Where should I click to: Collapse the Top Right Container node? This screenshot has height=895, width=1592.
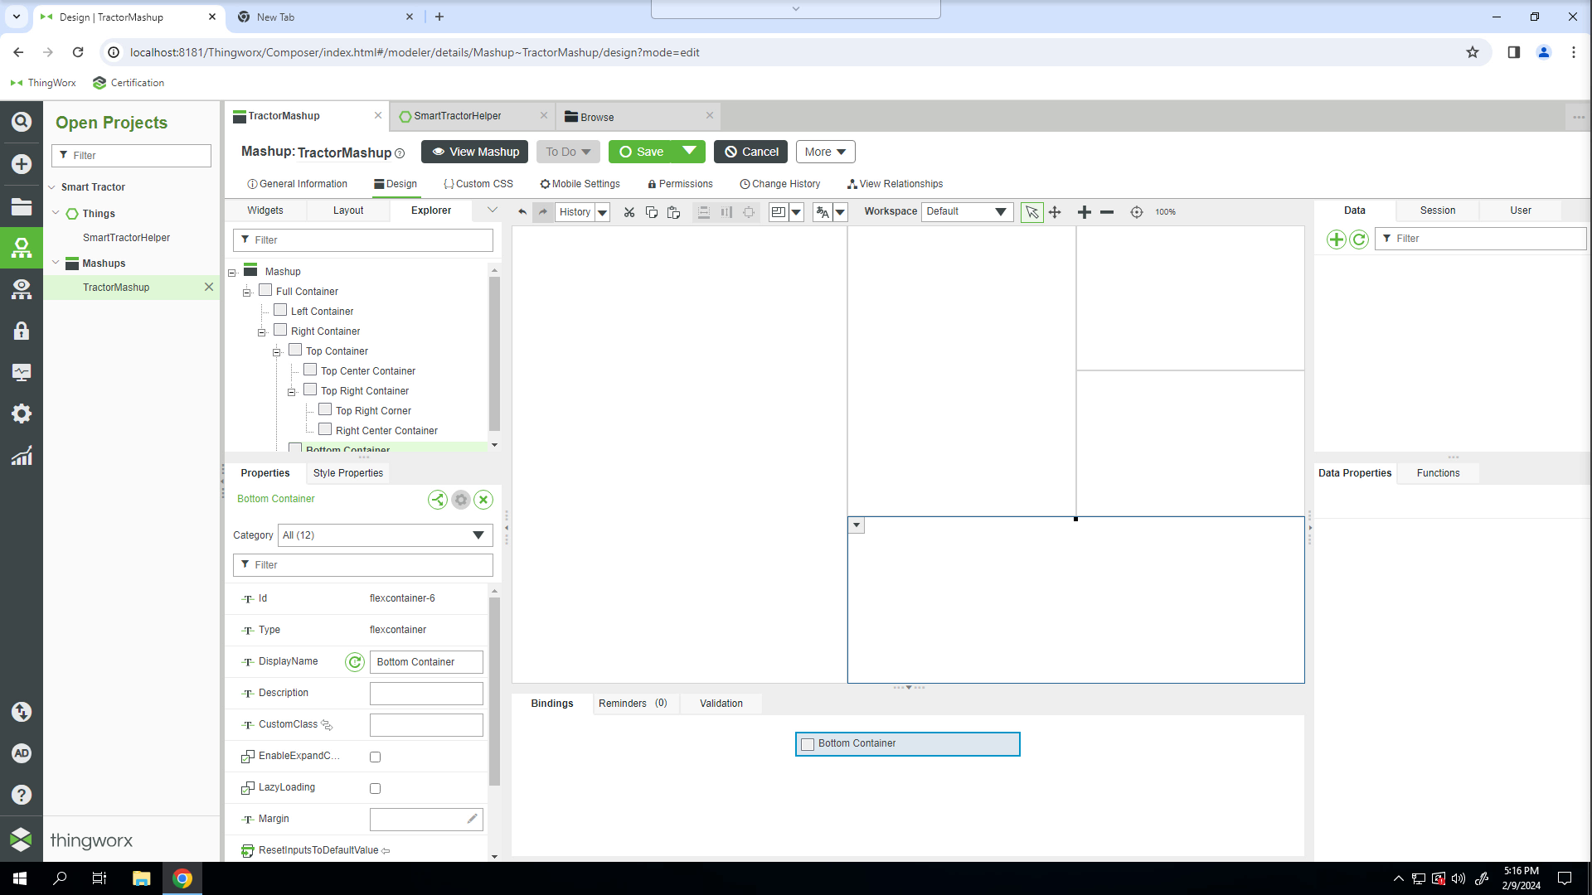292,392
